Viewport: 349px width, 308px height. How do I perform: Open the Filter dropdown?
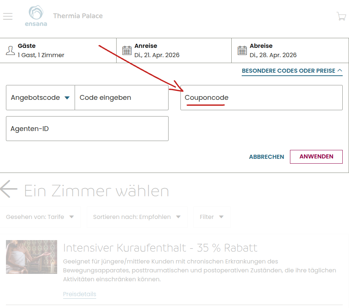(x=212, y=217)
